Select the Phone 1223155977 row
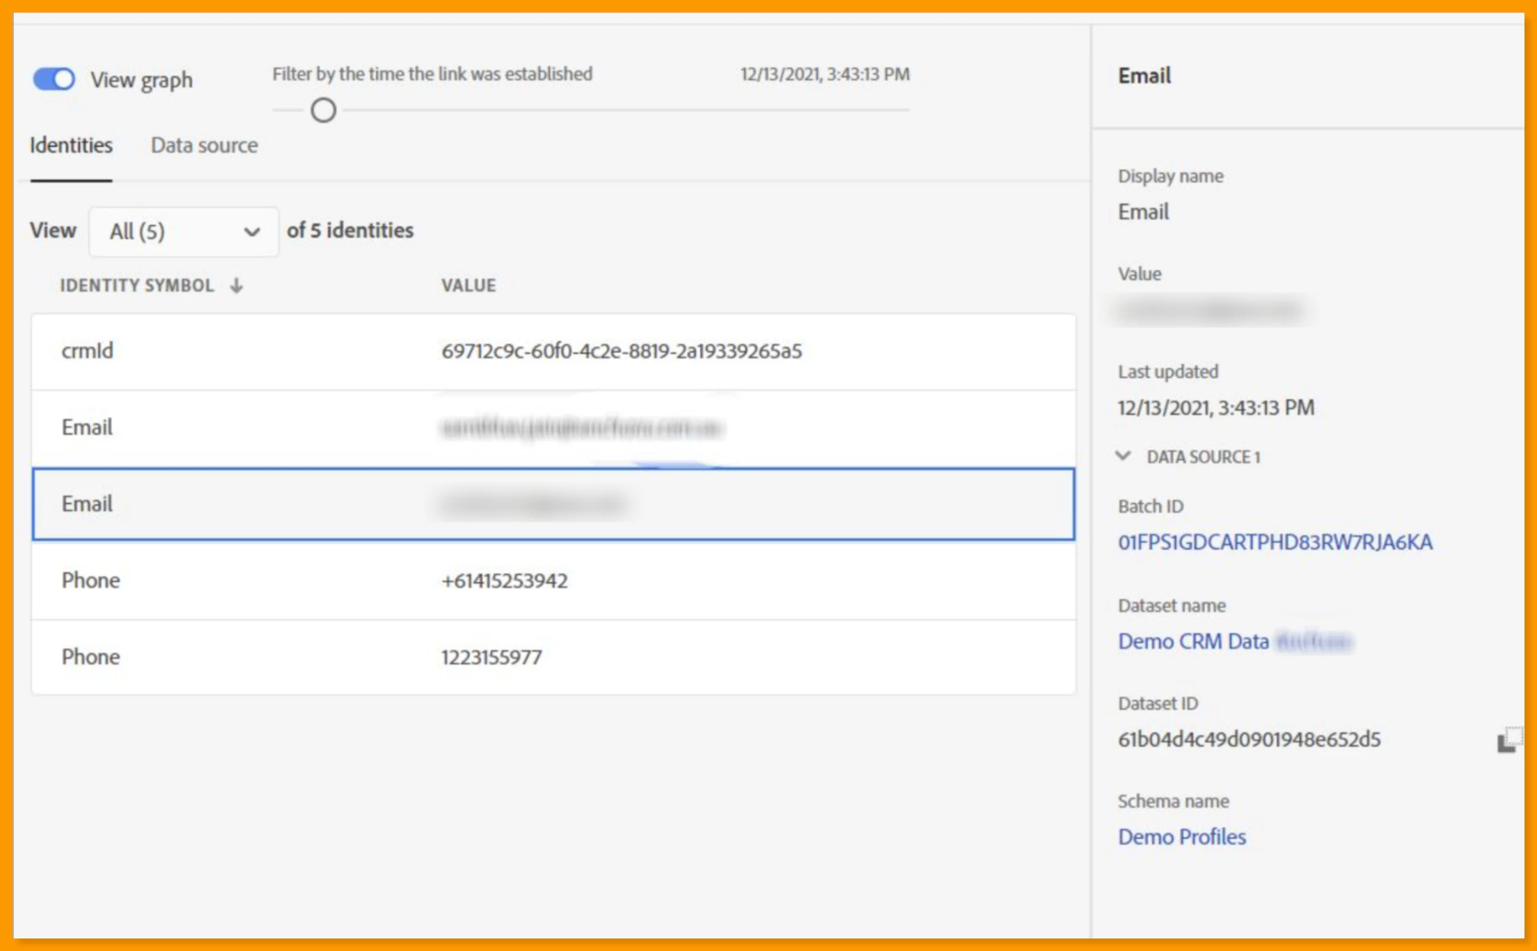The image size is (1537, 951). tap(553, 657)
